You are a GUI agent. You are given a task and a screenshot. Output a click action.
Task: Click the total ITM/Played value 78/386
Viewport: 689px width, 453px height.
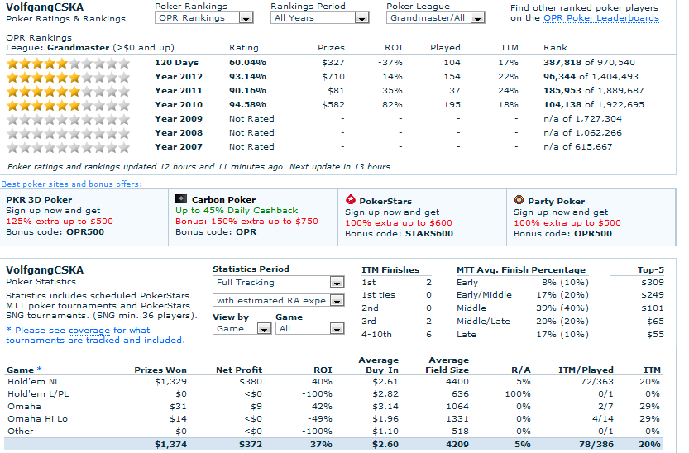point(596,444)
